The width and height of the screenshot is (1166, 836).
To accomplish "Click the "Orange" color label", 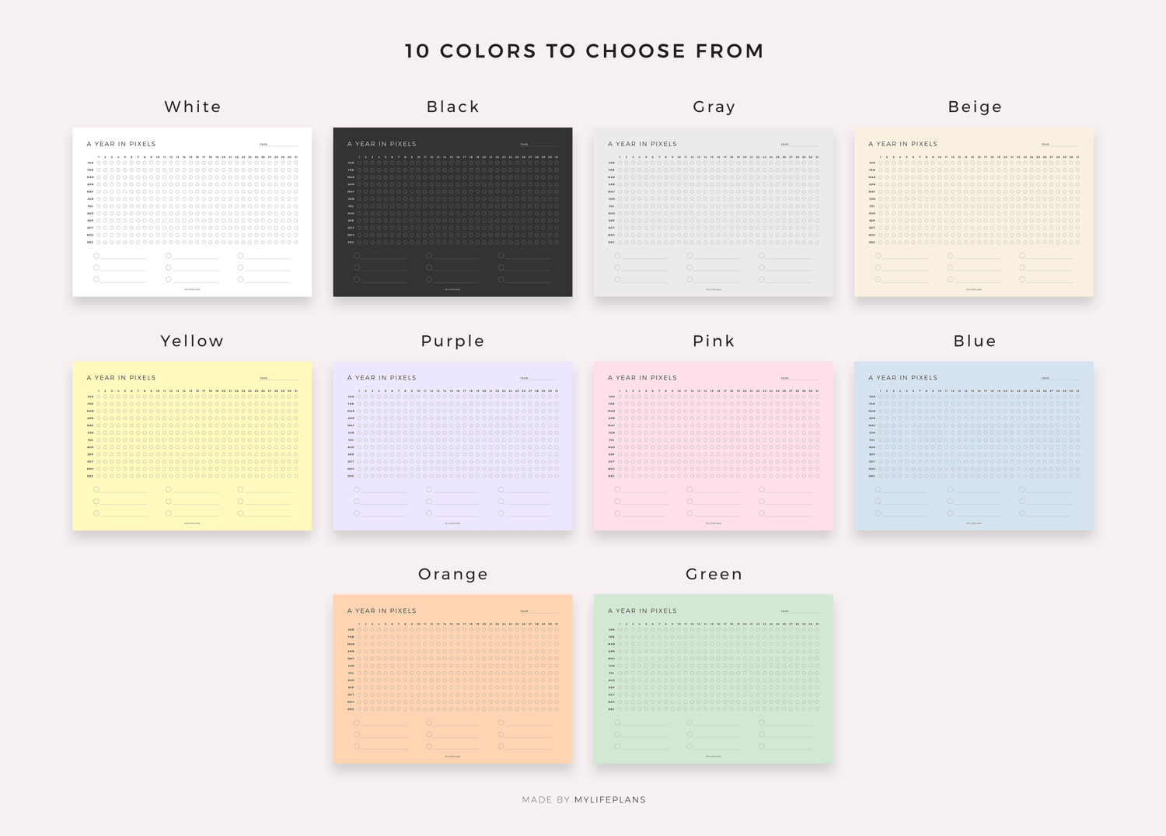I will click(453, 574).
